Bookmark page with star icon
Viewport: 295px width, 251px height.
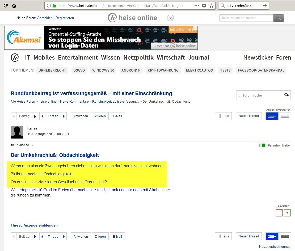tap(212, 6)
